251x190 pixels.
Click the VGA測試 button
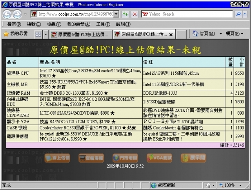(x=160, y=158)
